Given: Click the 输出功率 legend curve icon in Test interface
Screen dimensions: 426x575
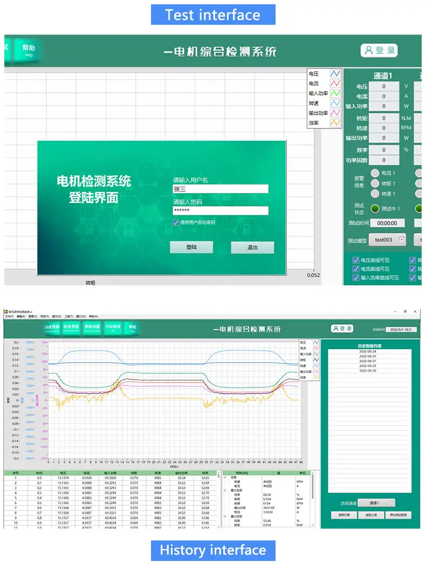Looking at the screenshot, I should 335,113.
